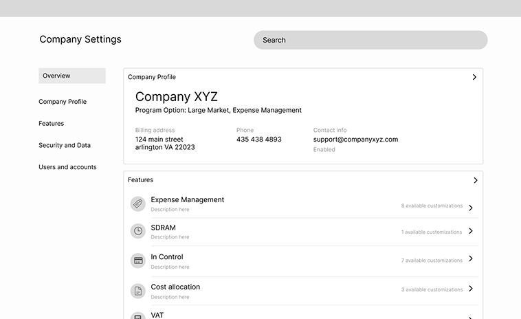This screenshot has width=521, height=319.
Task: Expand the Features panel header chevron
Action: click(x=475, y=180)
